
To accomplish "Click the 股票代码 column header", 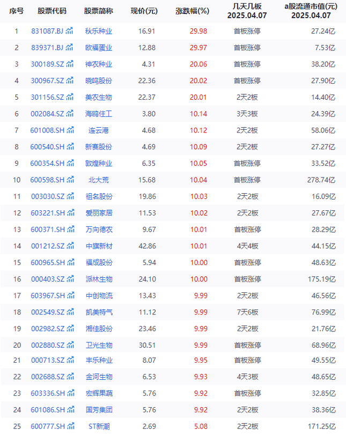I will [52, 11].
